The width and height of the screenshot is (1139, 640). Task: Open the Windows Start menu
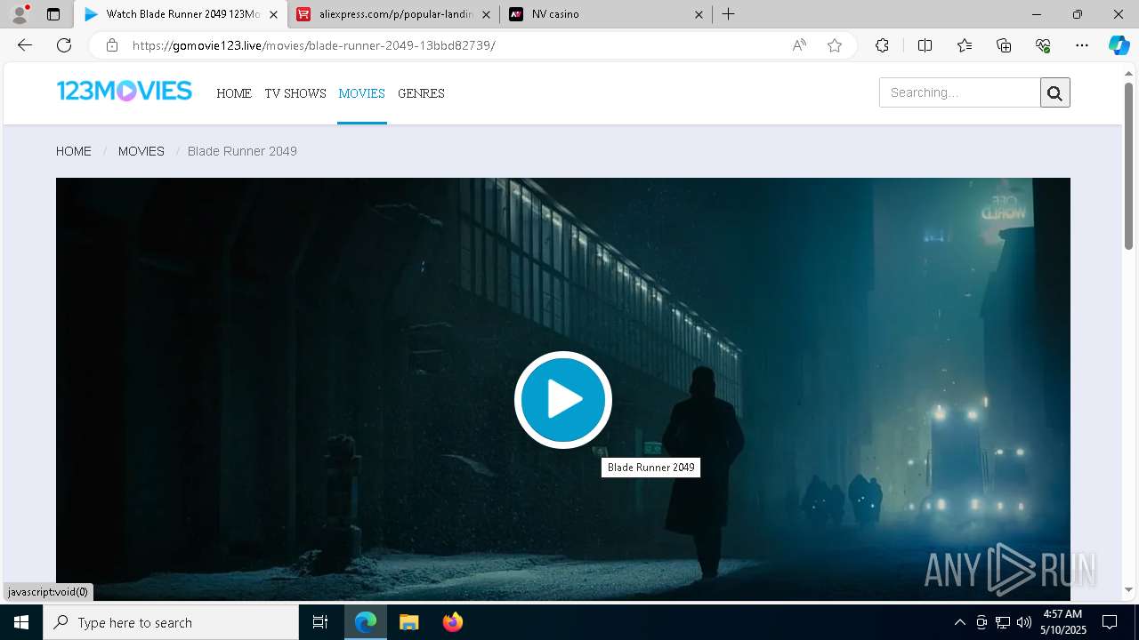(21, 622)
